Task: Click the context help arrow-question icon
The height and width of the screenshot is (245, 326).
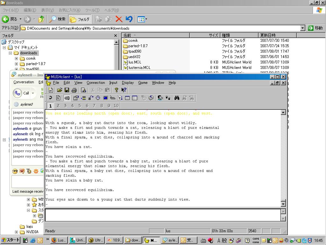Action: 124,90
